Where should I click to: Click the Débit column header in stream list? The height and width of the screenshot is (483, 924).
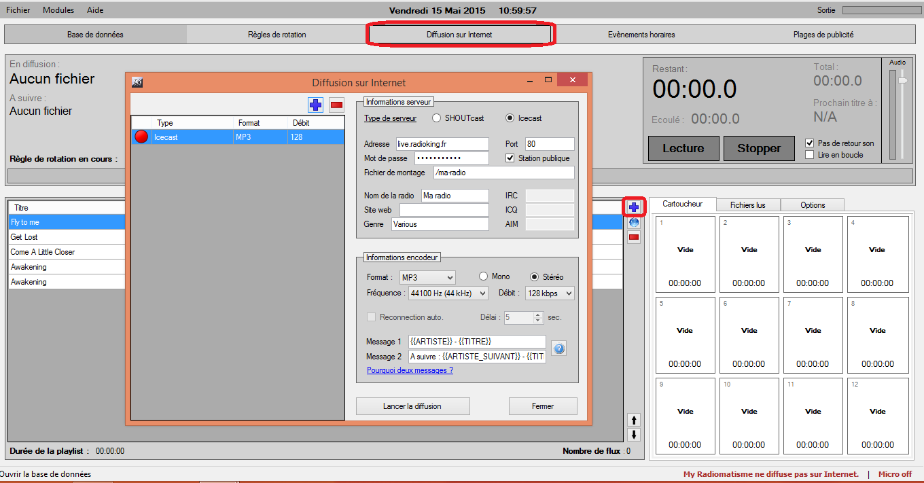[x=316, y=123]
